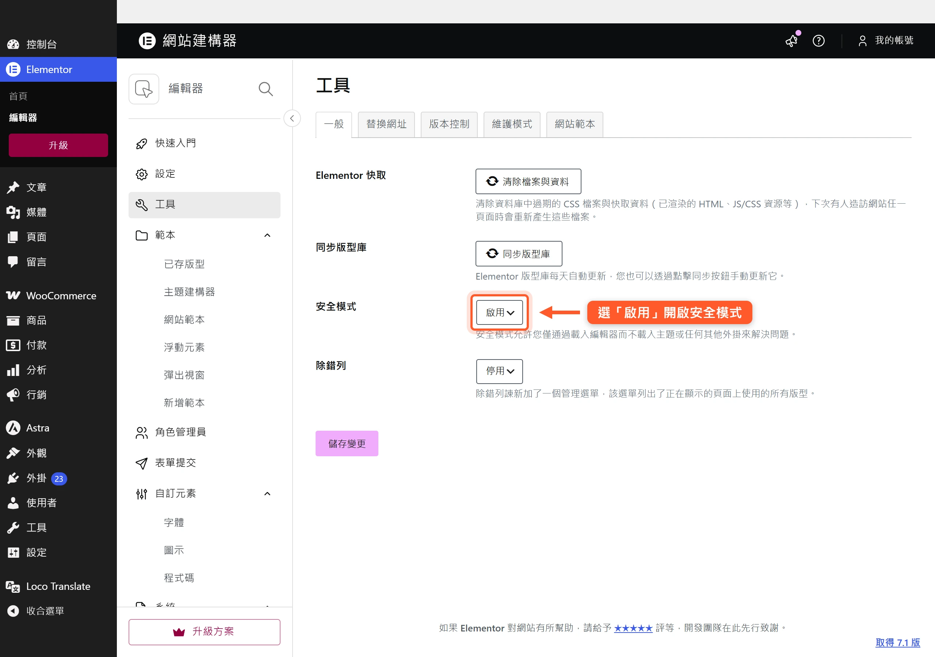
Task: Open 付款 payments icon
Action: point(13,345)
